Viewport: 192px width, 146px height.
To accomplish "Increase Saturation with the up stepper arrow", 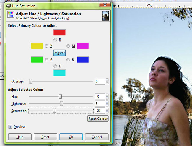I will (107, 109).
